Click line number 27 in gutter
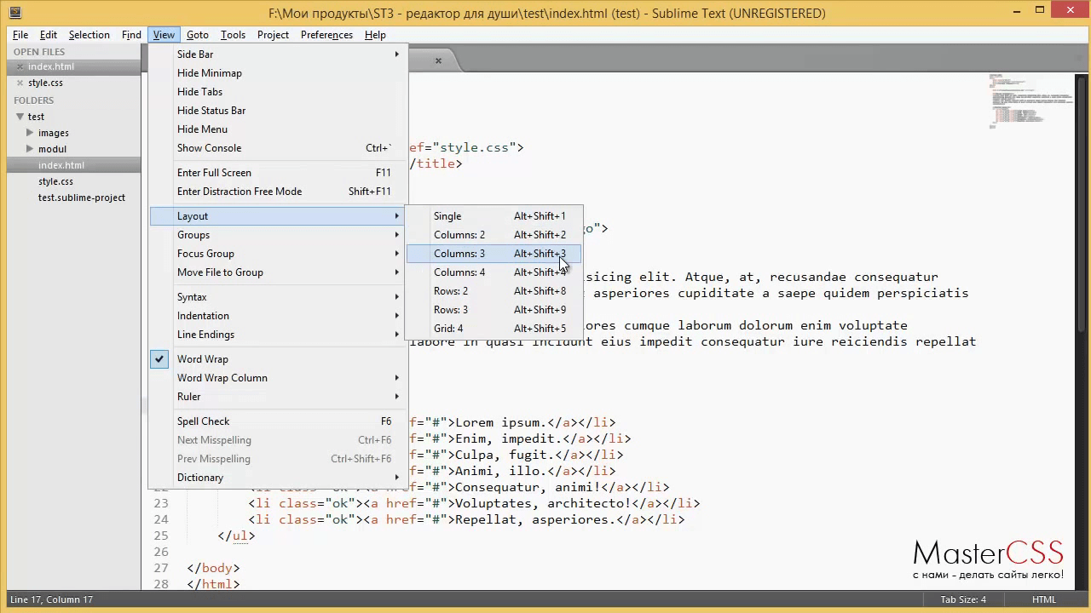Screen dimensions: 1091x613 point(161,568)
